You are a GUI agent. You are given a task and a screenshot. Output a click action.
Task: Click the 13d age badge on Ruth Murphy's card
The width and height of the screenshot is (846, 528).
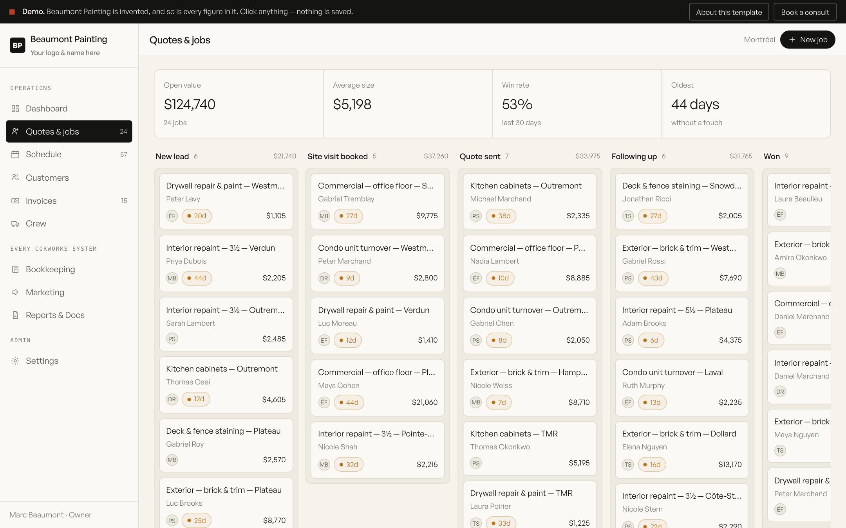(652, 402)
